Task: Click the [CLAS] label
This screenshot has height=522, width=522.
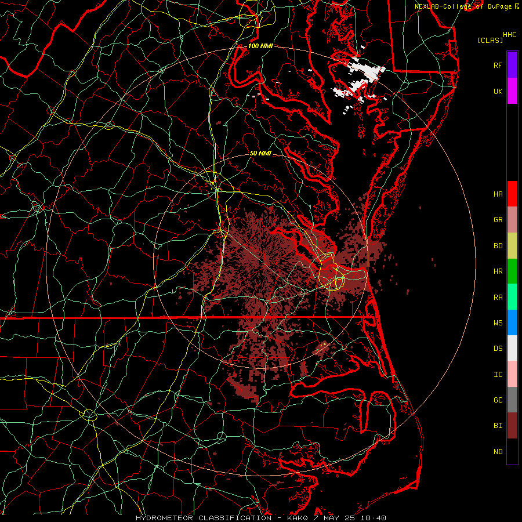Action: click(490, 40)
